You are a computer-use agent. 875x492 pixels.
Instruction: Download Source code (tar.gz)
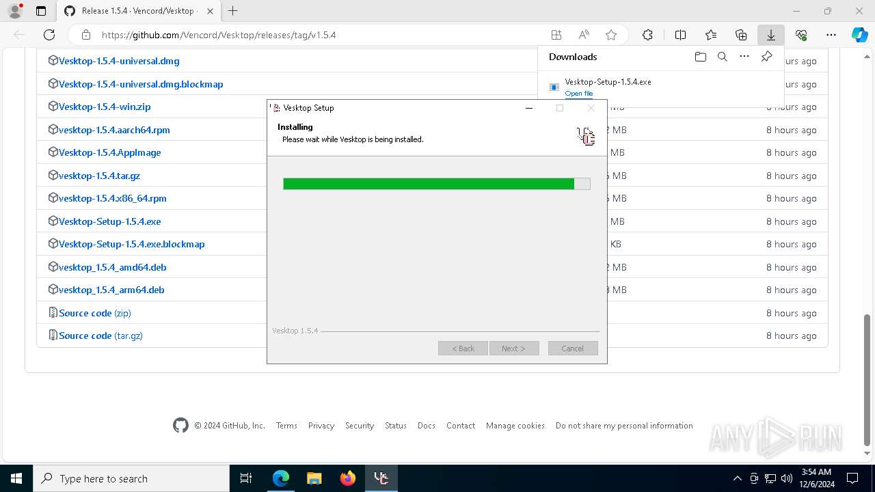pyautogui.click(x=100, y=336)
